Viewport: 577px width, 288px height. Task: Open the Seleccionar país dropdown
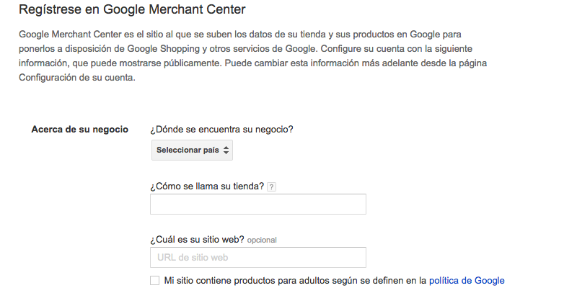point(192,150)
